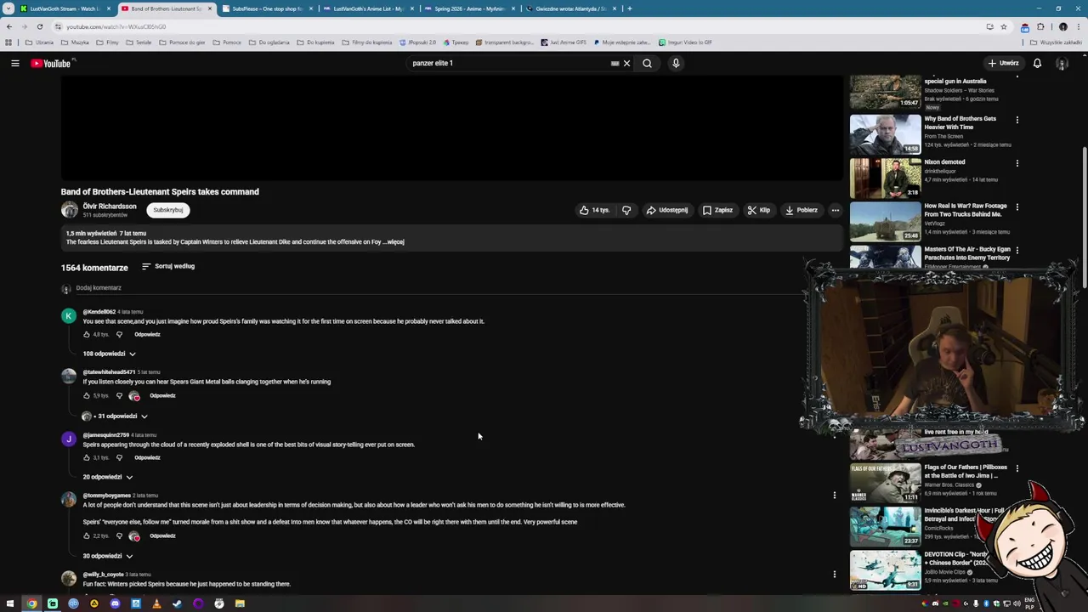Reload the page in Chrome toolbar

pos(39,26)
